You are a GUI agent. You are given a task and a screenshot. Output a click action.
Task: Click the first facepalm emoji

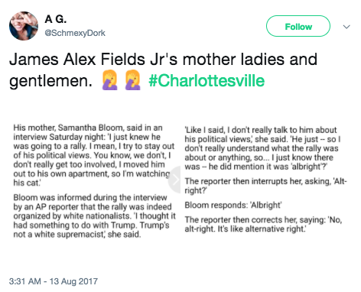click(110, 80)
